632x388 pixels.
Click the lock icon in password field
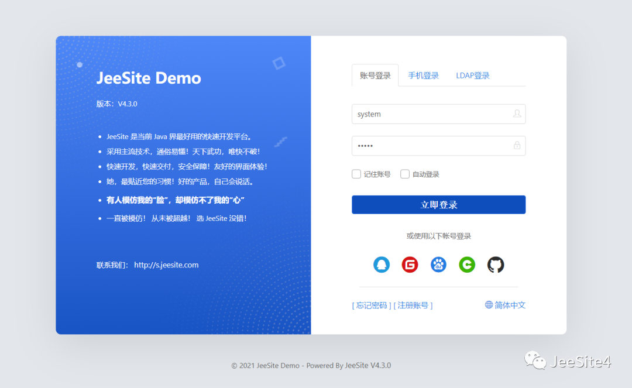pyautogui.click(x=517, y=146)
